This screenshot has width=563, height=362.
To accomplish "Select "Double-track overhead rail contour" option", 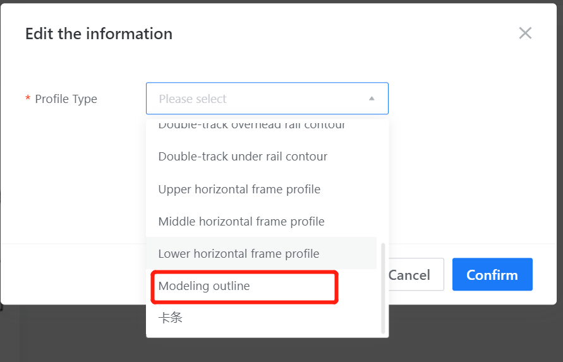I will pyautogui.click(x=251, y=125).
